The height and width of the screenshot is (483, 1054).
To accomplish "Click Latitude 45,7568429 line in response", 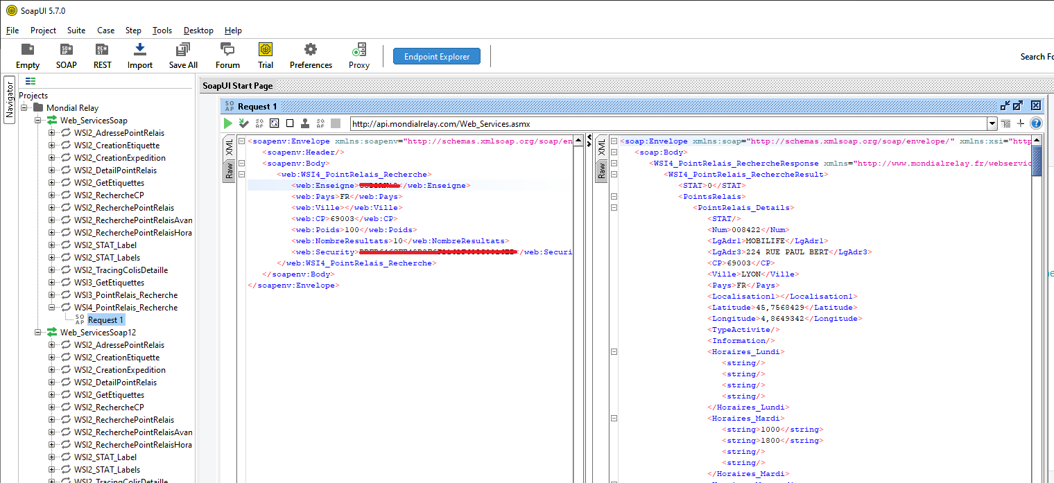I will point(782,308).
